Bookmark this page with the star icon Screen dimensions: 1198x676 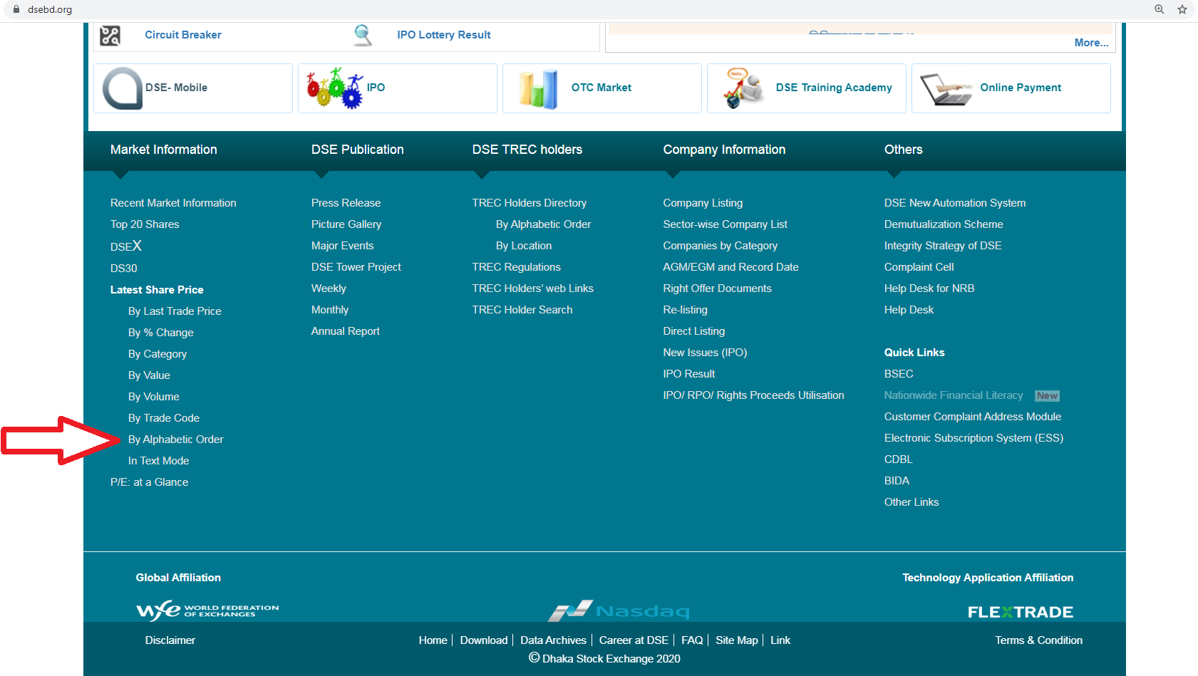(1182, 9)
